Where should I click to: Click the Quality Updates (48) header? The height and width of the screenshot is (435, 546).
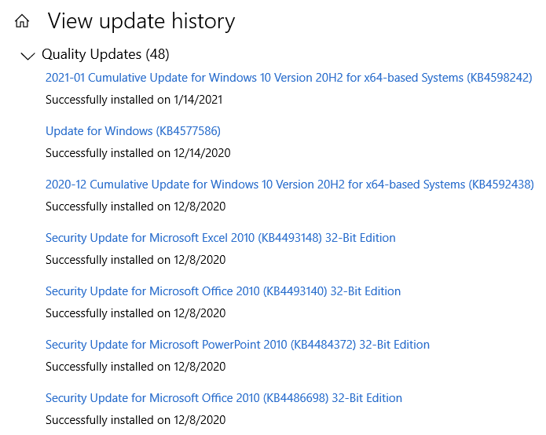coord(105,54)
